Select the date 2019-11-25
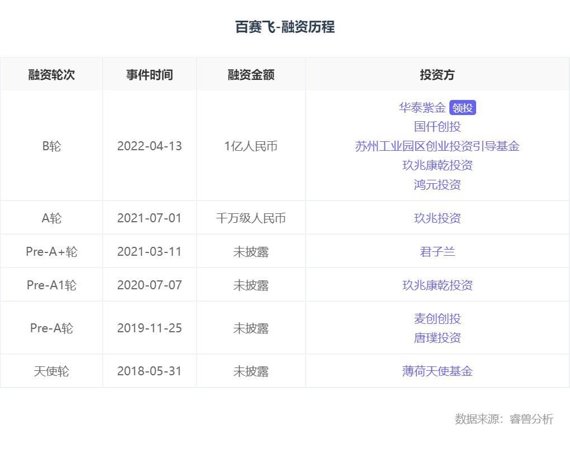Viewport: 570px width, 449px height. tap(149, 328)
